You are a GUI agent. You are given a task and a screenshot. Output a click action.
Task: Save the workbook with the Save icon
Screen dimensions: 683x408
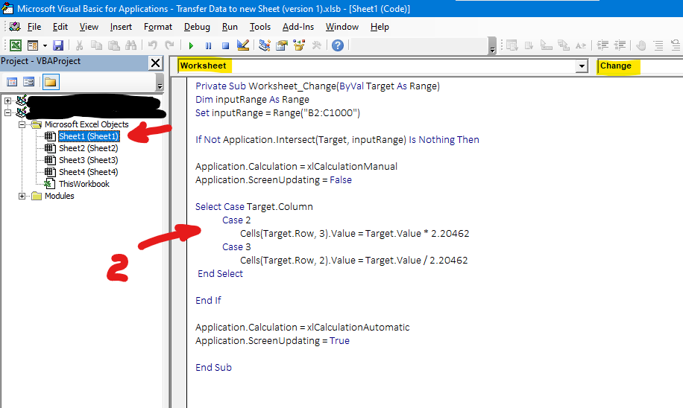click(58, 45)
